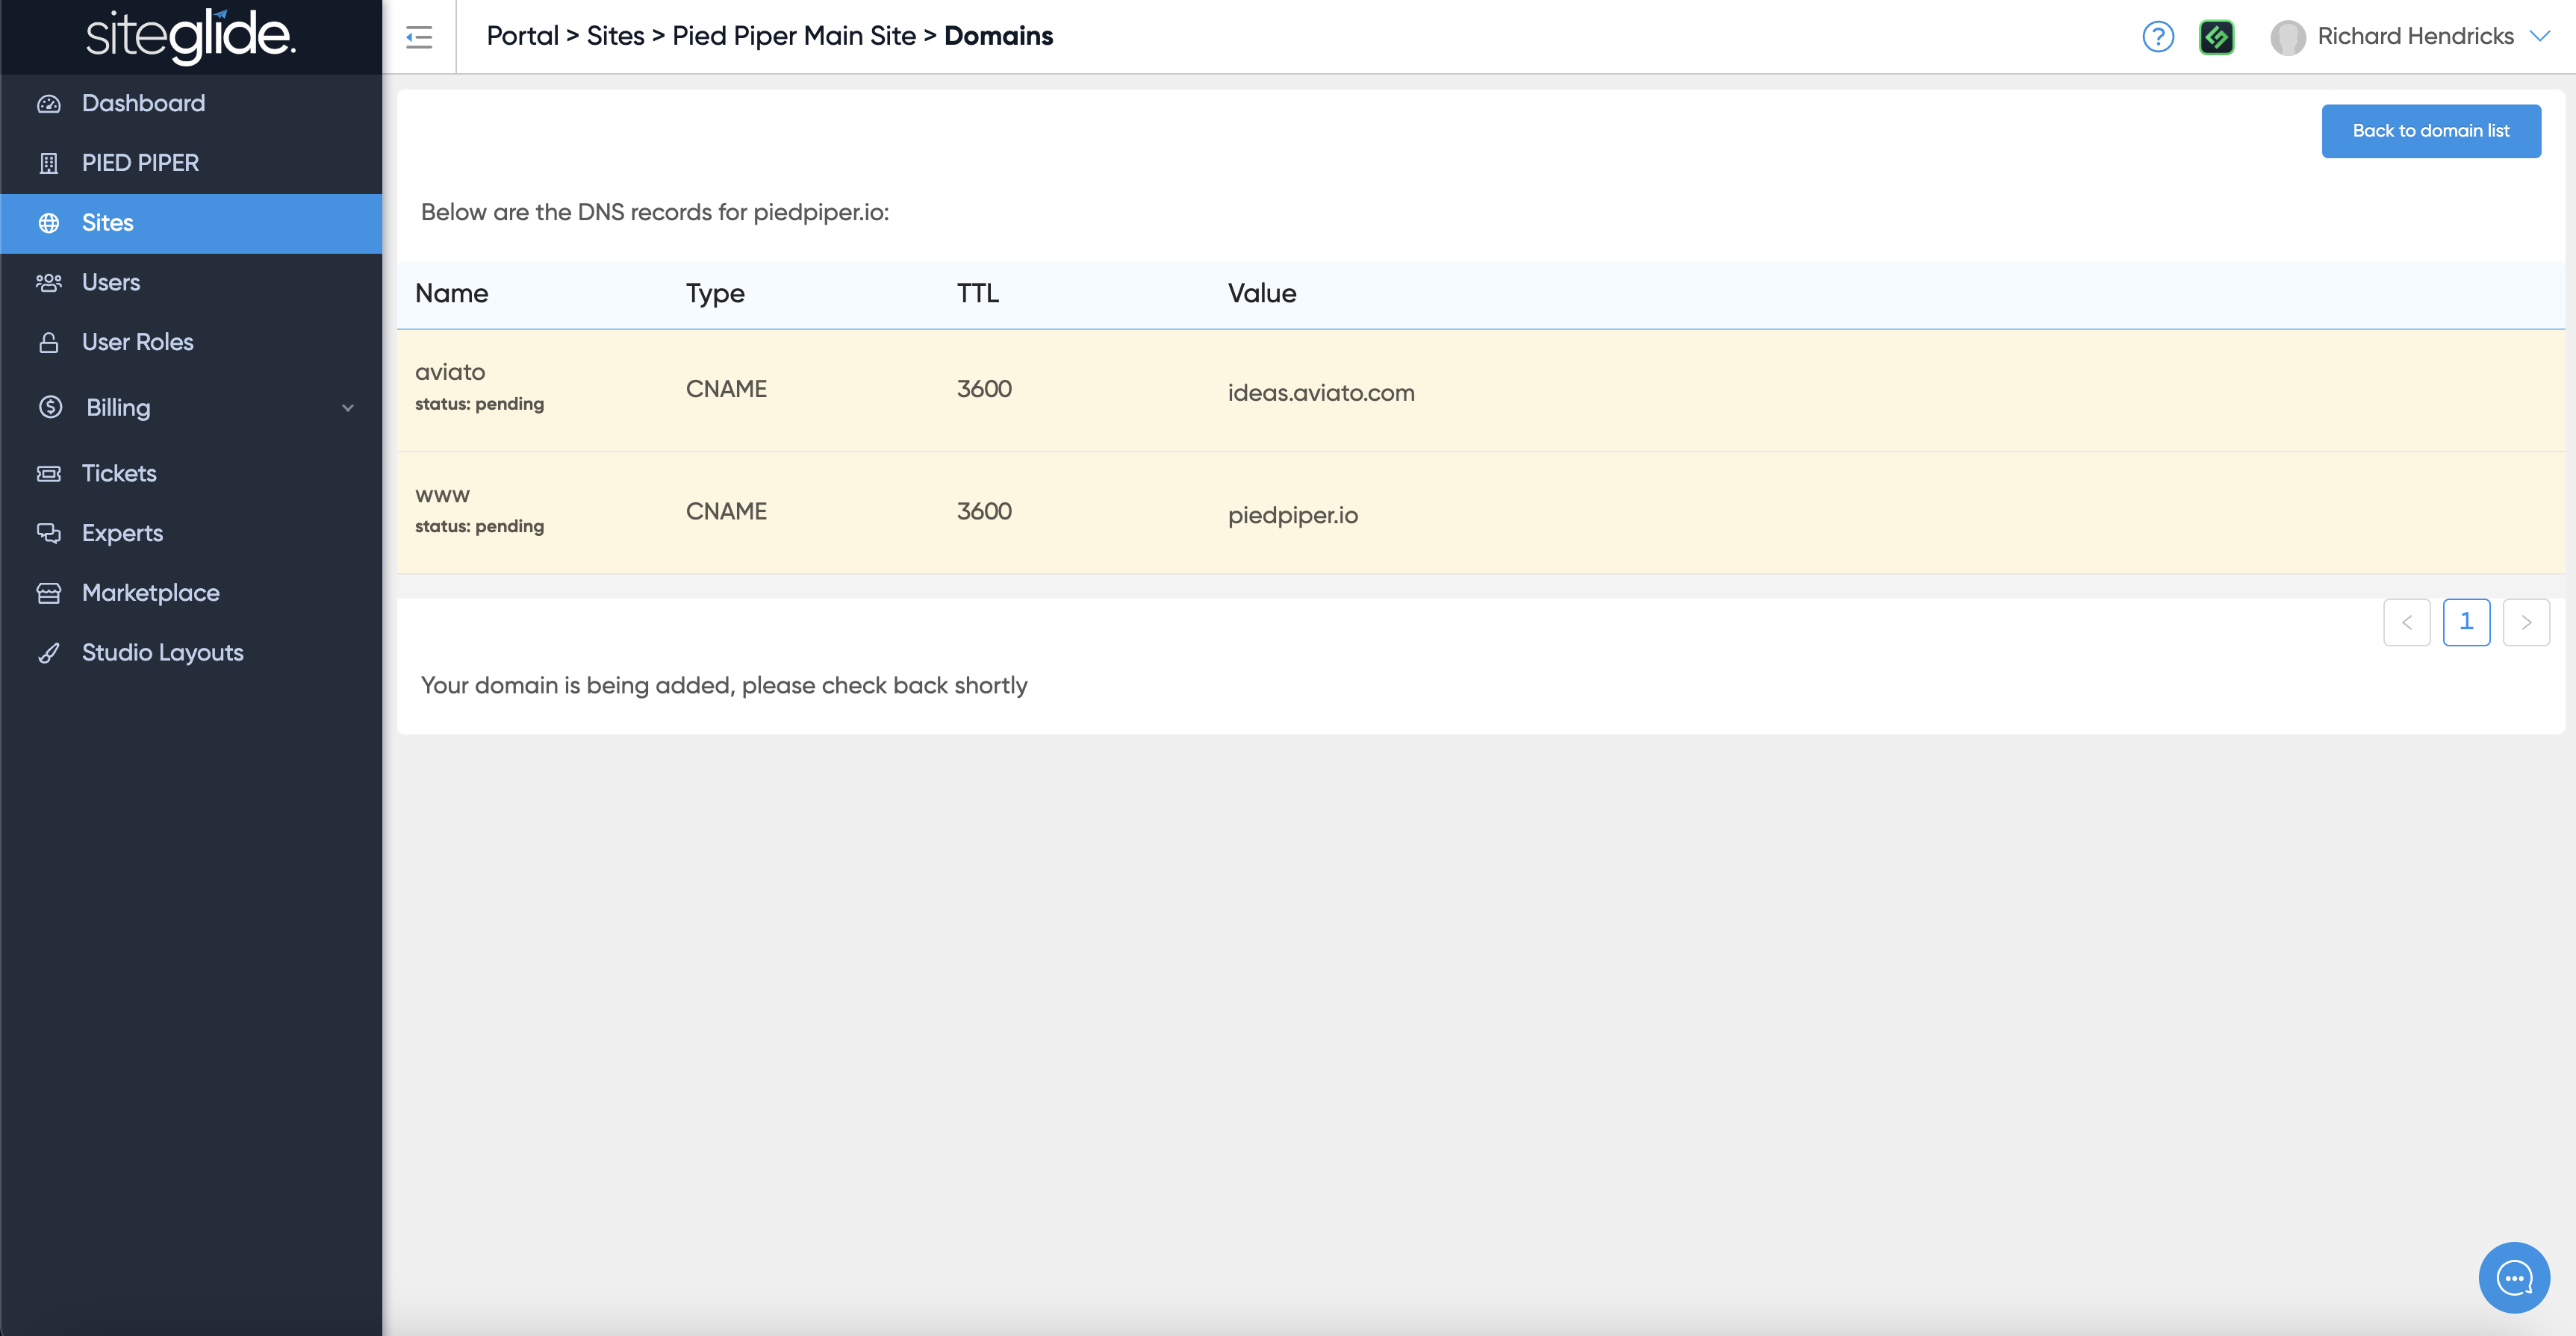Screen dimensions: 2576x1336
Task: Click the Users group icon in sidebar
Action: (x=48, y=283)
